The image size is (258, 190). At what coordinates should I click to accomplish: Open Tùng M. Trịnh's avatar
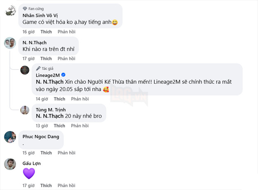(x=26, y=110)
